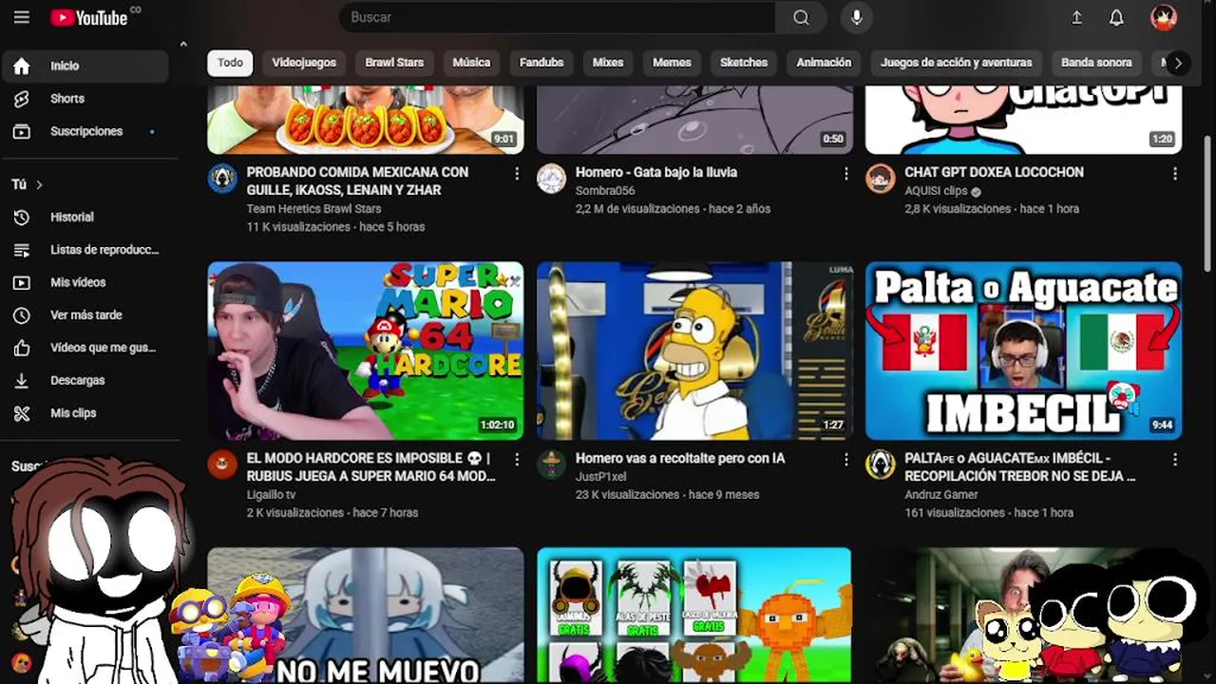Open options menu for Homero Gata bajo la lluvia
The image size is (1216, 684).
(x=845, y=174)
